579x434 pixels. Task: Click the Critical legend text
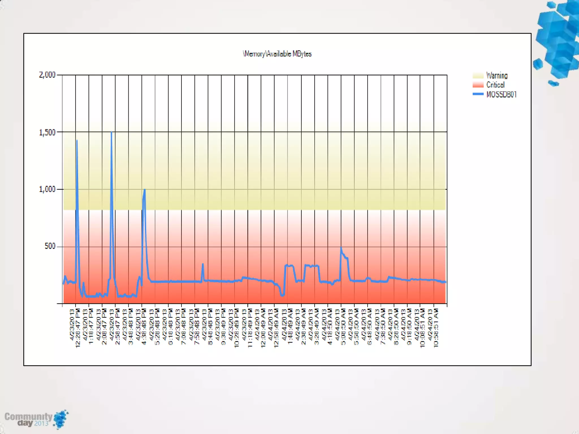coord(495,85)
